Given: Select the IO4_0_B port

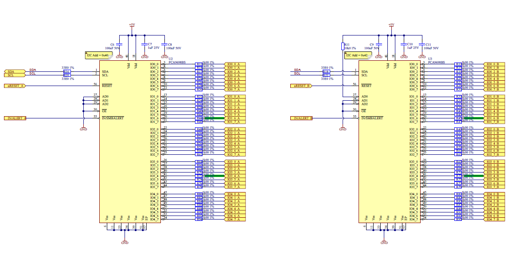Looking at the screenshot, I should [x=495, y=194].
